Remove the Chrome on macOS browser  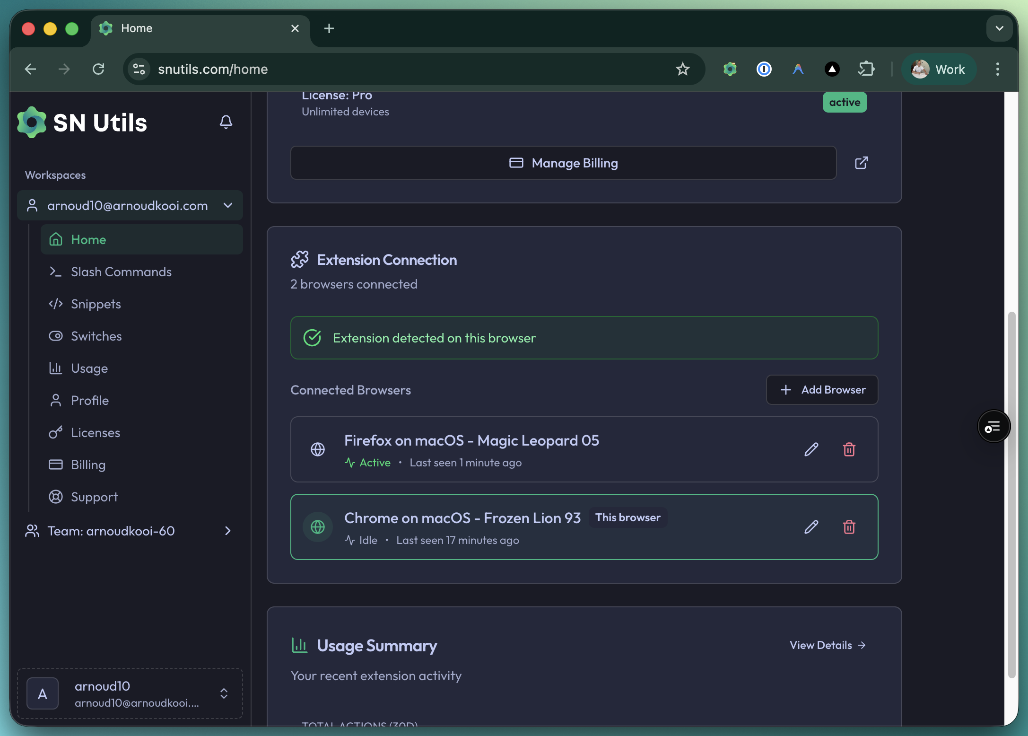(x=849, y=527)
